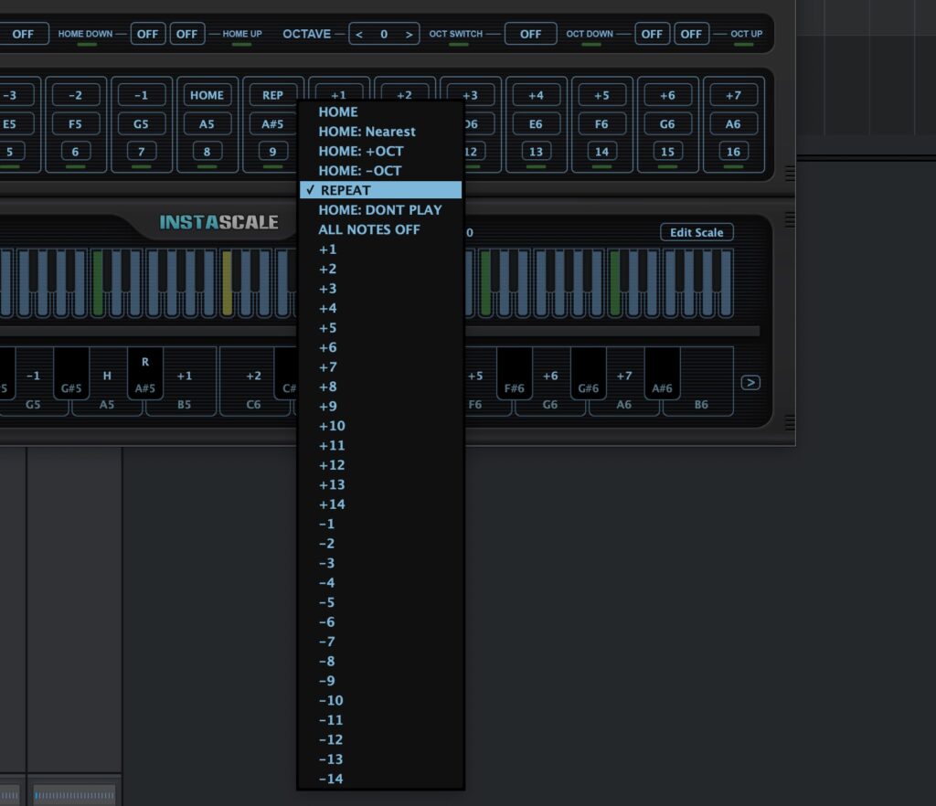Choose HOME: Nearest in the popup menu
Viewport: 936px width, 806px height.
pyautogui.click(x=367, y=132)
